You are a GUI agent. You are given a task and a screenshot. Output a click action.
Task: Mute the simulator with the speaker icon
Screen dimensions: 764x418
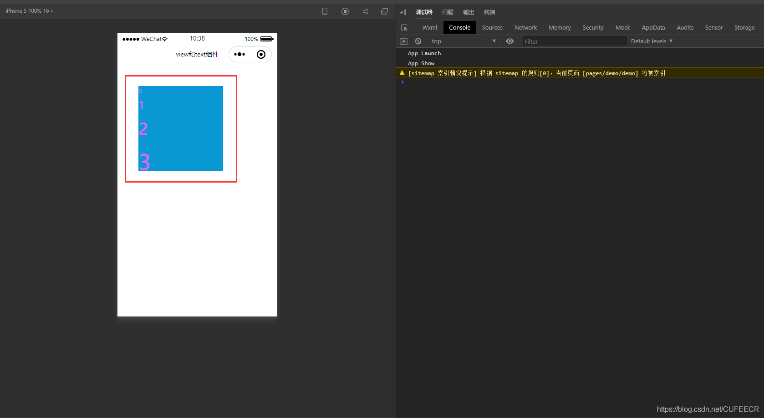pyautogui.click(x=365, y=11)
